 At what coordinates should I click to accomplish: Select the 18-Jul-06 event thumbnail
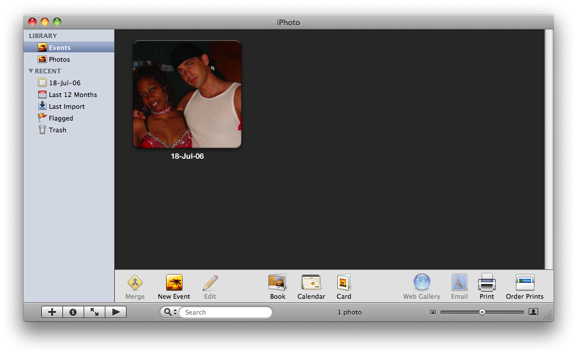tap(187, 94)
